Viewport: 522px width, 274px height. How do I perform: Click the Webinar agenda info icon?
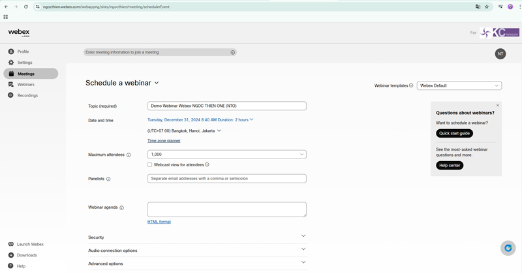[x=121, y=207]
